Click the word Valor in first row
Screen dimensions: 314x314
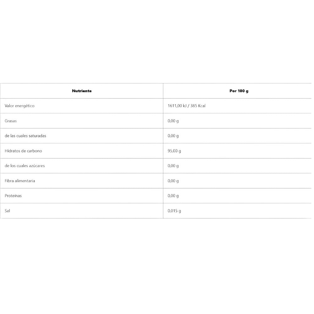pos(9,106)
